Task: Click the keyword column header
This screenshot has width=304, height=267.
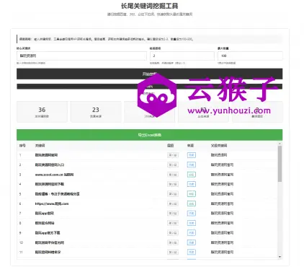Action: (x=40, y=146)
